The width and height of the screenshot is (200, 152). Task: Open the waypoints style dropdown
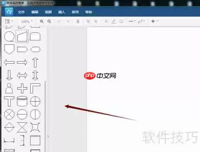point(142,21)
